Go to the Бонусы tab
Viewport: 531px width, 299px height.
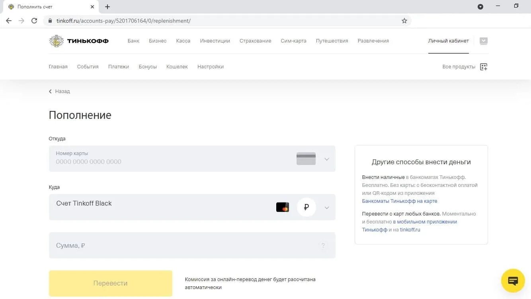148,67
